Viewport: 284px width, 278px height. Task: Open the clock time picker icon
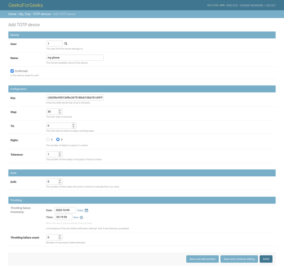[x=81, y=217]
